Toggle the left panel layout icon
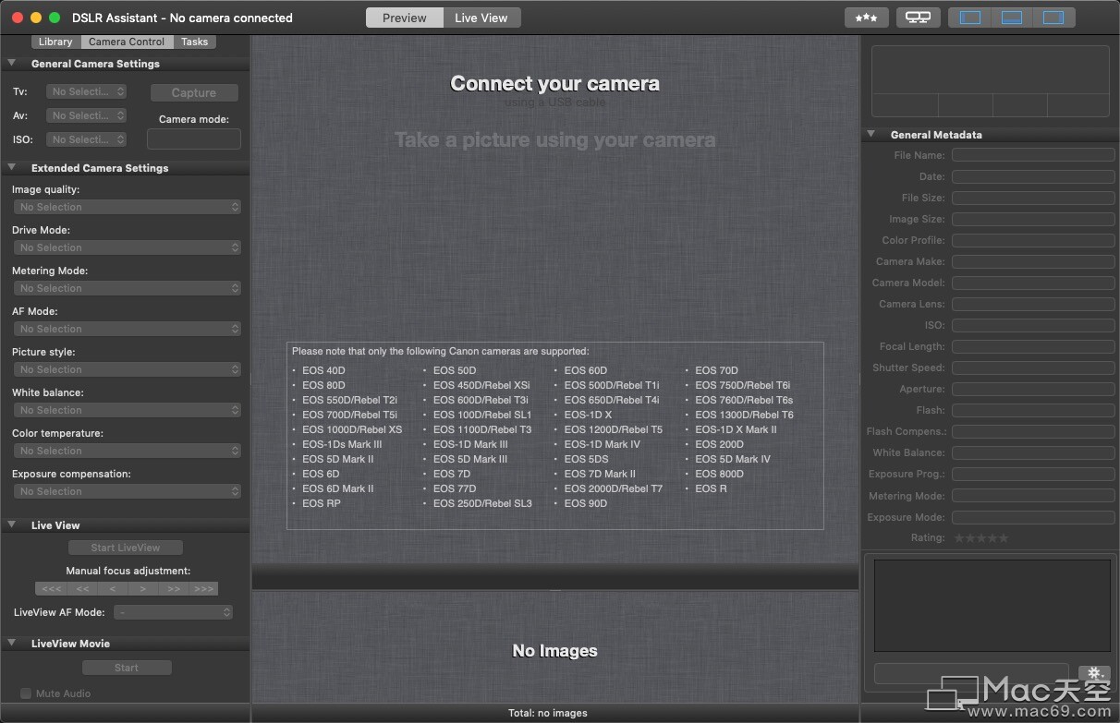 tap(968, 17)
